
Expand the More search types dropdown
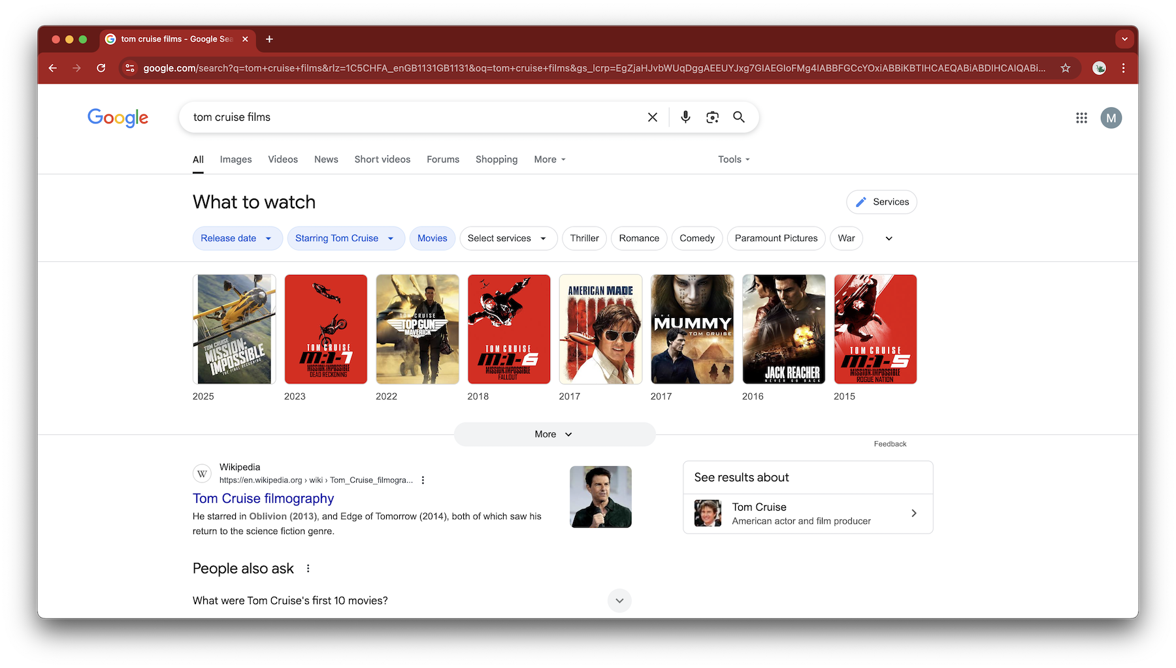coord(549,159)
